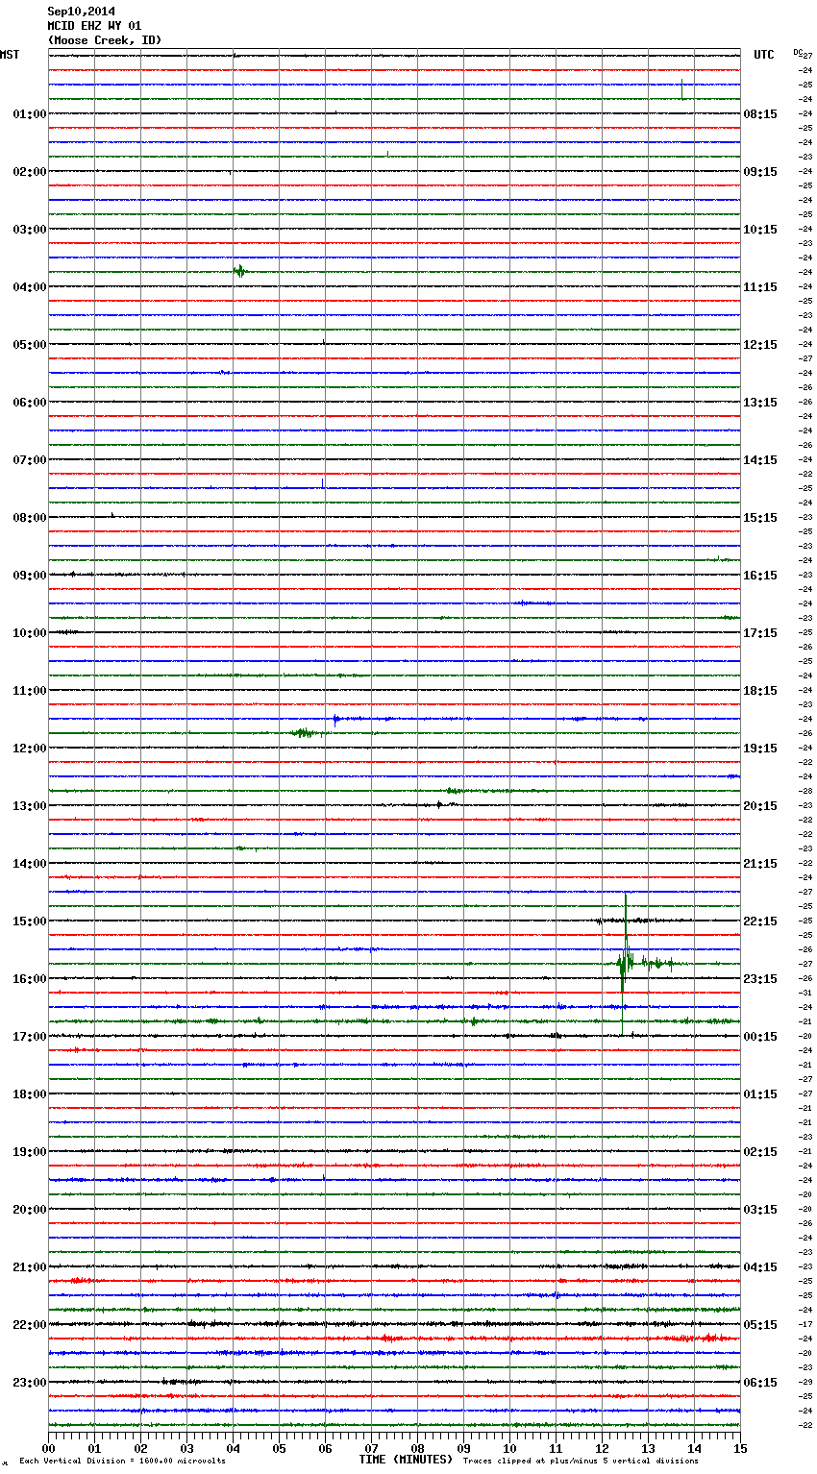Click the blue signal onset on the 11:30 trace
This screenshot has width=817, height=1474.
pos(335,719)
